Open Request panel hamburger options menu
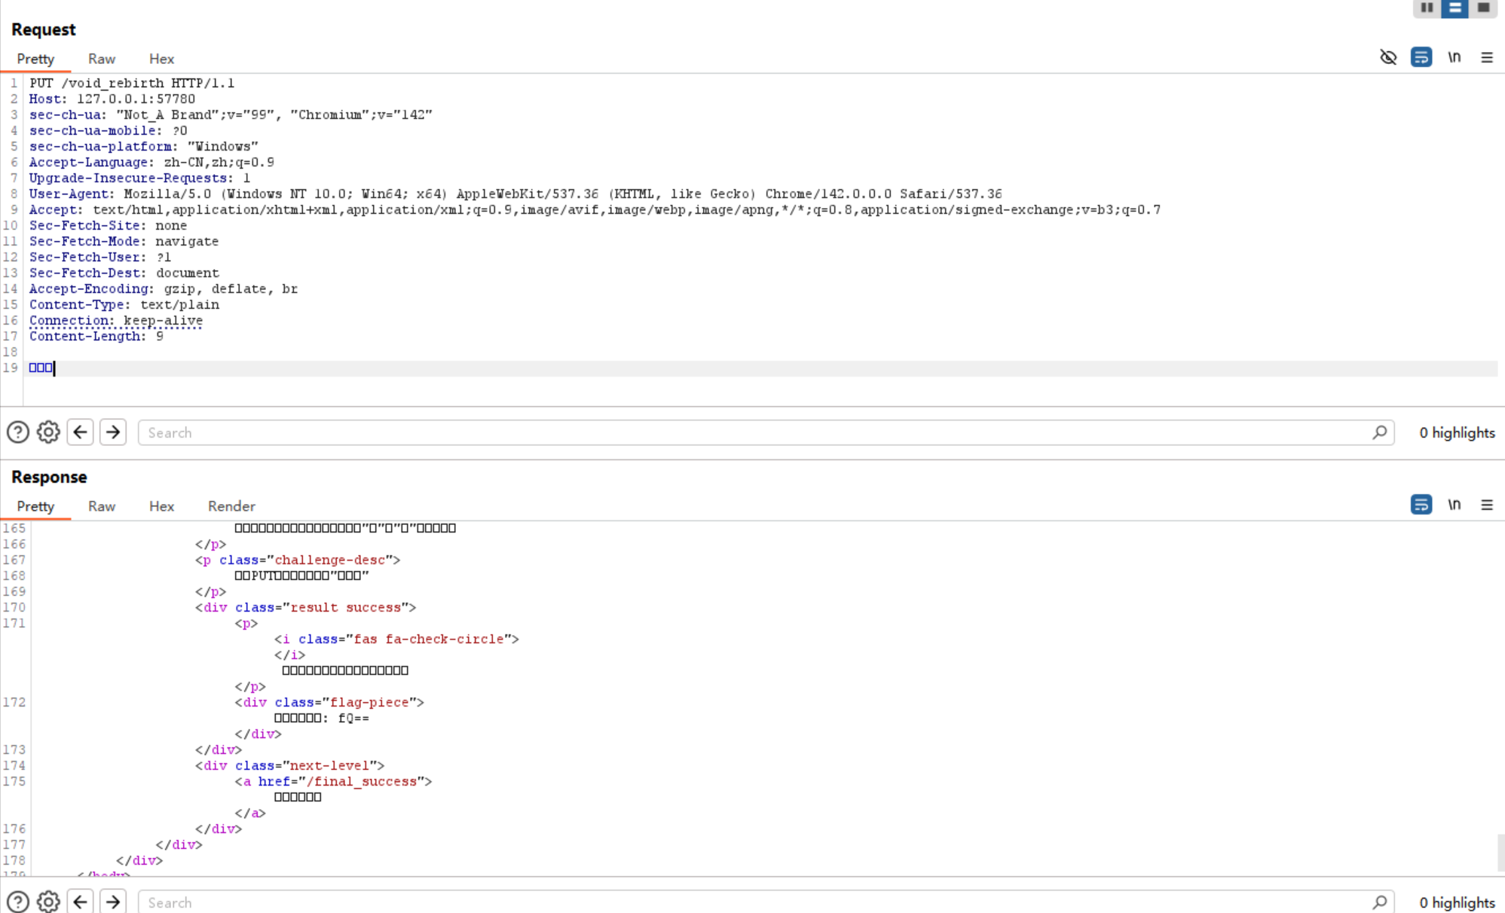This screenshot has height=913, width=1505. (1487, 57)
